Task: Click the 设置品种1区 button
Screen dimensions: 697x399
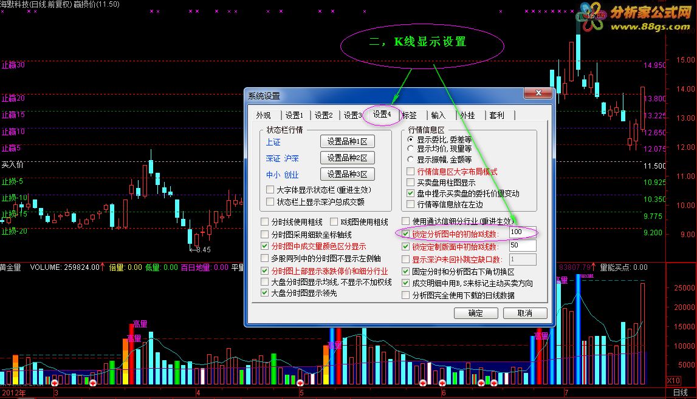Action: (348, 141)
